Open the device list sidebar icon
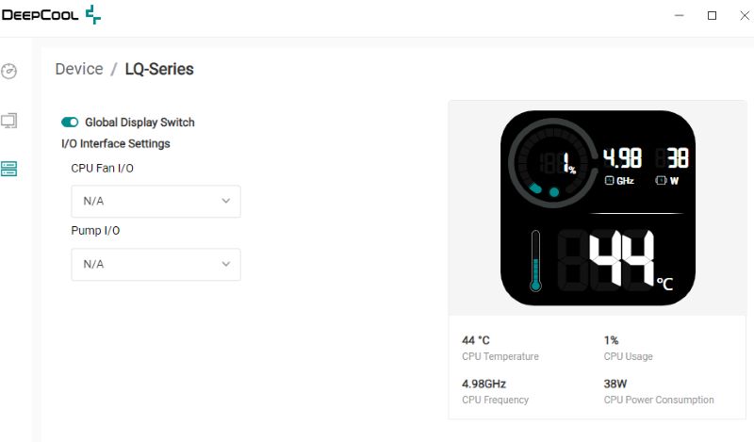The height and width of the screenshot is (442, 754). point(9,169)
